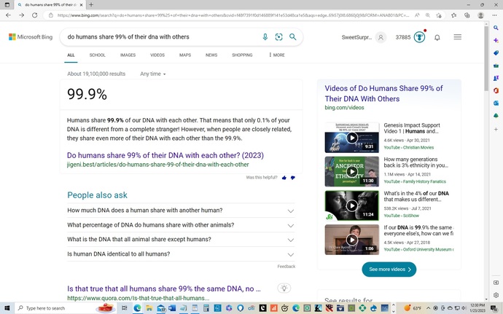Viewport: 503px width, 314px height.
Task: Click the magnifier search button
Action: (x=292, y=37)
